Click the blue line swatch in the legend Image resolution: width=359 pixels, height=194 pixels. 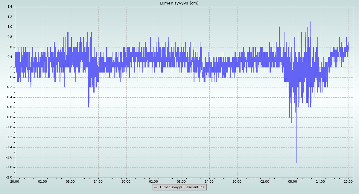156,187
